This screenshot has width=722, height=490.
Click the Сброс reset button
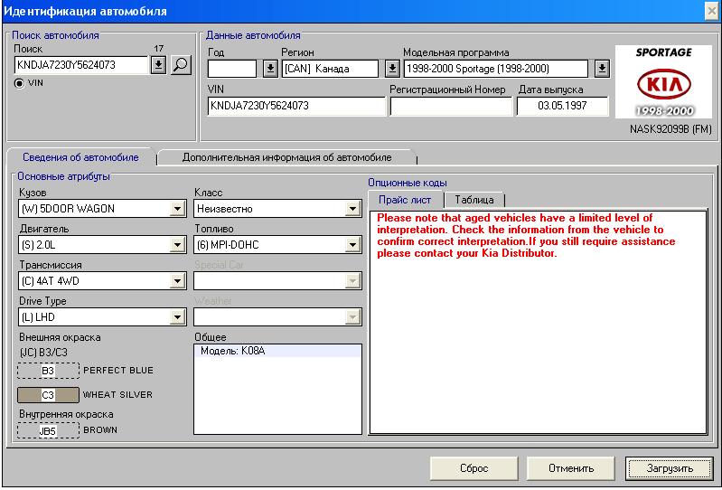pos(474,468)
